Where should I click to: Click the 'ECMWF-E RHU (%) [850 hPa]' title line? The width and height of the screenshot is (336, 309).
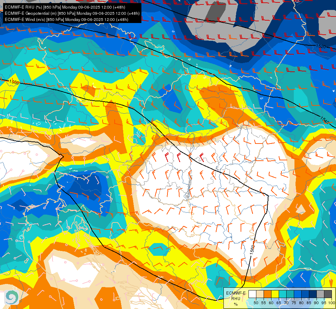pos(65,7)
